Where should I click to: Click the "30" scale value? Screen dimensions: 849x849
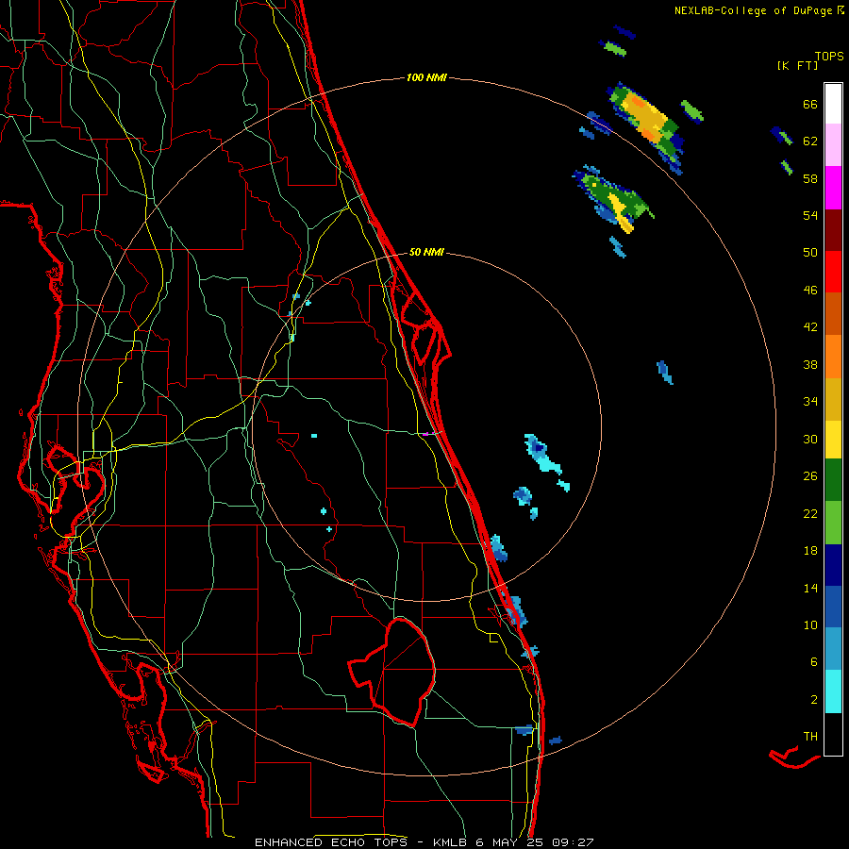pos(810,439)
